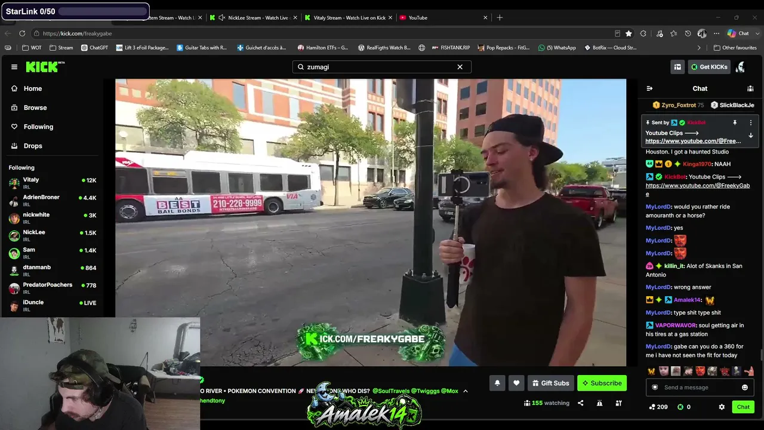Collapse the chat panel
The width and height of the screenshot is (764, 430).
[649, 88]
